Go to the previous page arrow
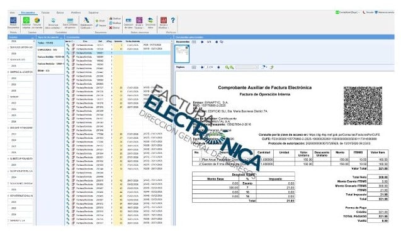The width and height of the screenshot is (401, 233). click(202, 67)
